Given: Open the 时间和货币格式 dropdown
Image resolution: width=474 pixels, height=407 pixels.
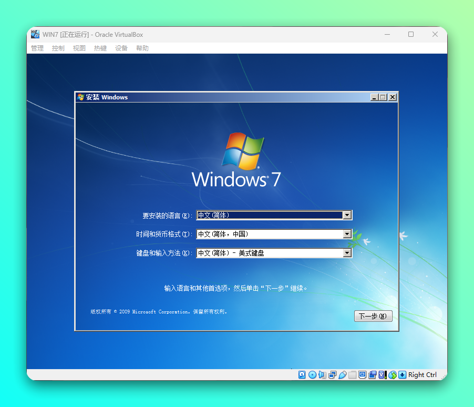Looking at the screenshot, I should 347,234.
